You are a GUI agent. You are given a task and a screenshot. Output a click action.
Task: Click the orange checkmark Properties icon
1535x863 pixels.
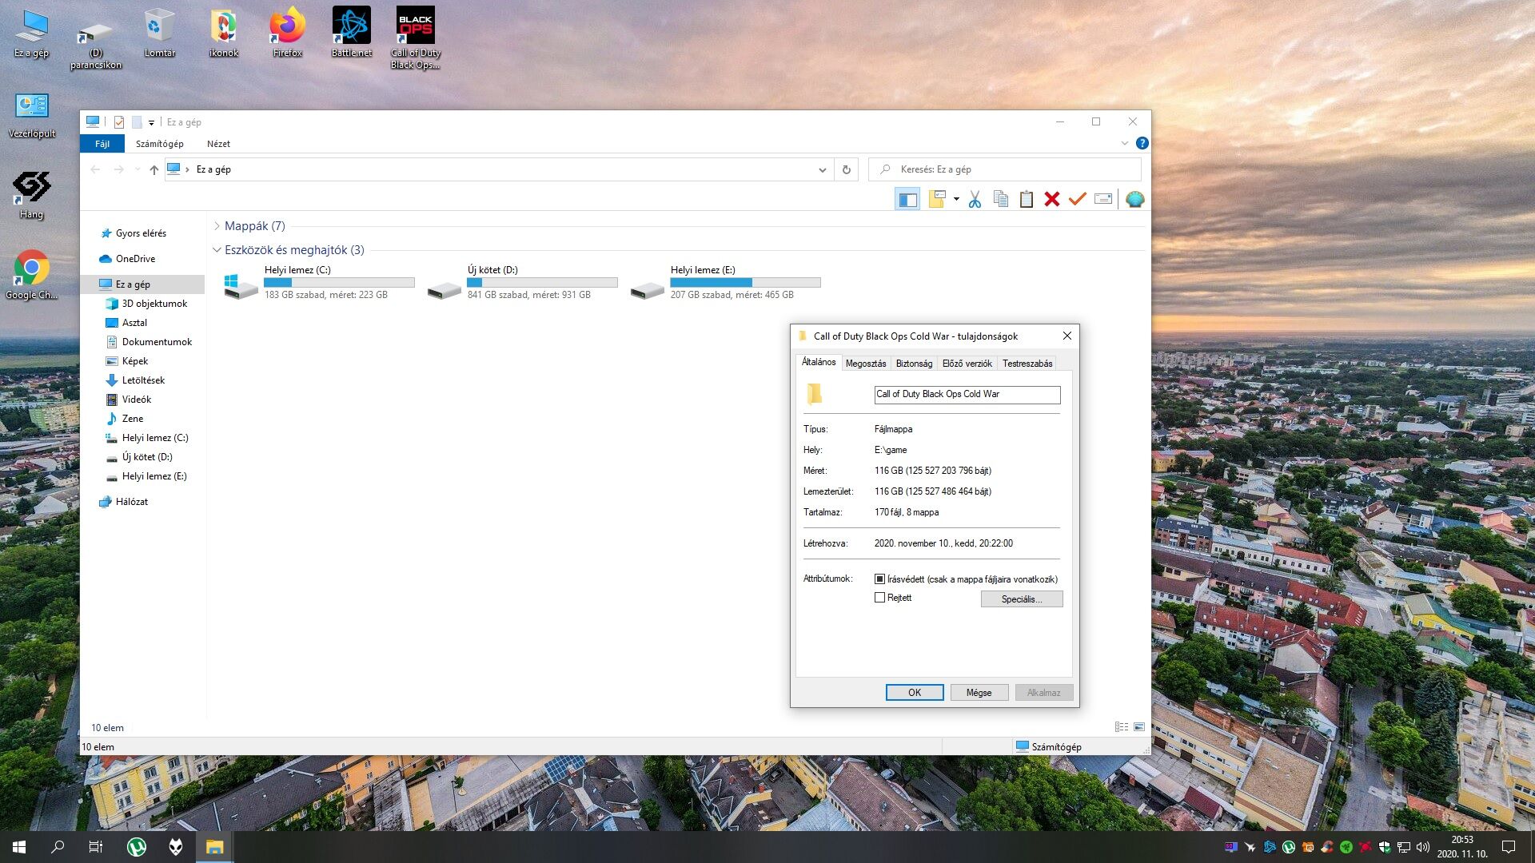[1078, 199]
